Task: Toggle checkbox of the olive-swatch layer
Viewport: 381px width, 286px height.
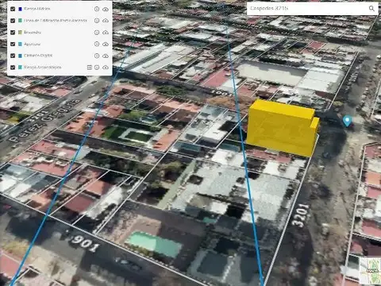Action: coord(13,33)
